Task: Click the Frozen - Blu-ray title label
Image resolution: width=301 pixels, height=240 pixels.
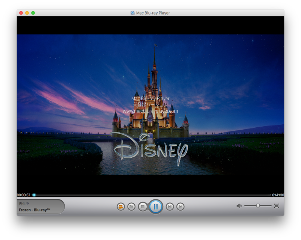Action: (x=35, y=210)
